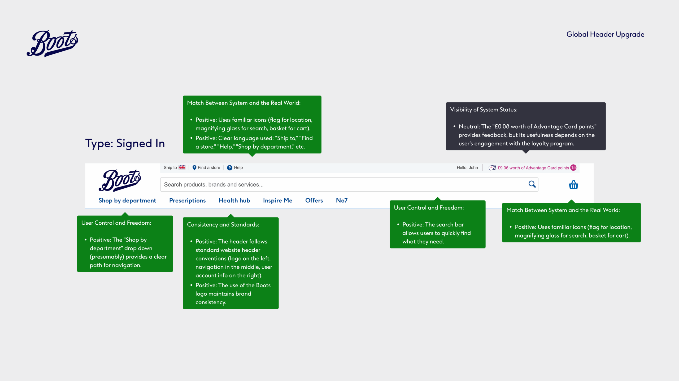679x381 pixels.
Task: Select the No7 nav item
Action: [x=342, y=201]
